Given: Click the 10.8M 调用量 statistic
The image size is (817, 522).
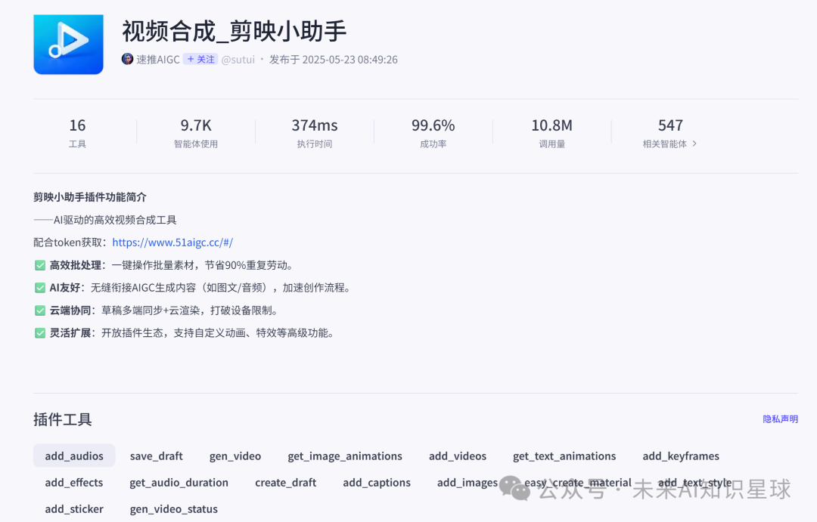Looking at the screenshot, I should point(551,133).
